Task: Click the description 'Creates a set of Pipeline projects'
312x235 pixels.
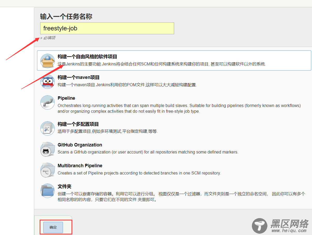Action: tap(139, 173)
